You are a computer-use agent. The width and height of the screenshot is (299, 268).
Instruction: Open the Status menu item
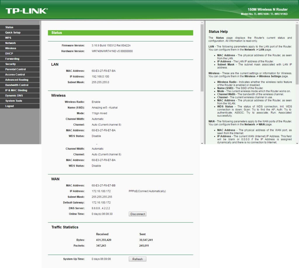(20, 27)
